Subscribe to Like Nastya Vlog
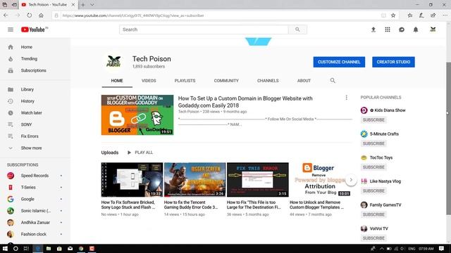Viewport: 451px width, 253px height. (373, 190)
